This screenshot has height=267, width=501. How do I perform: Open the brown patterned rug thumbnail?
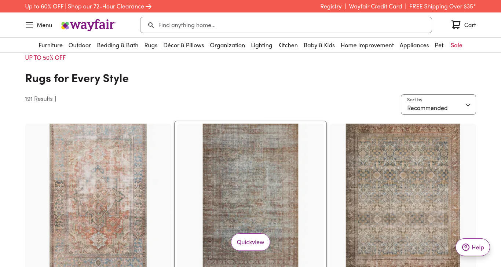[403, 195]
